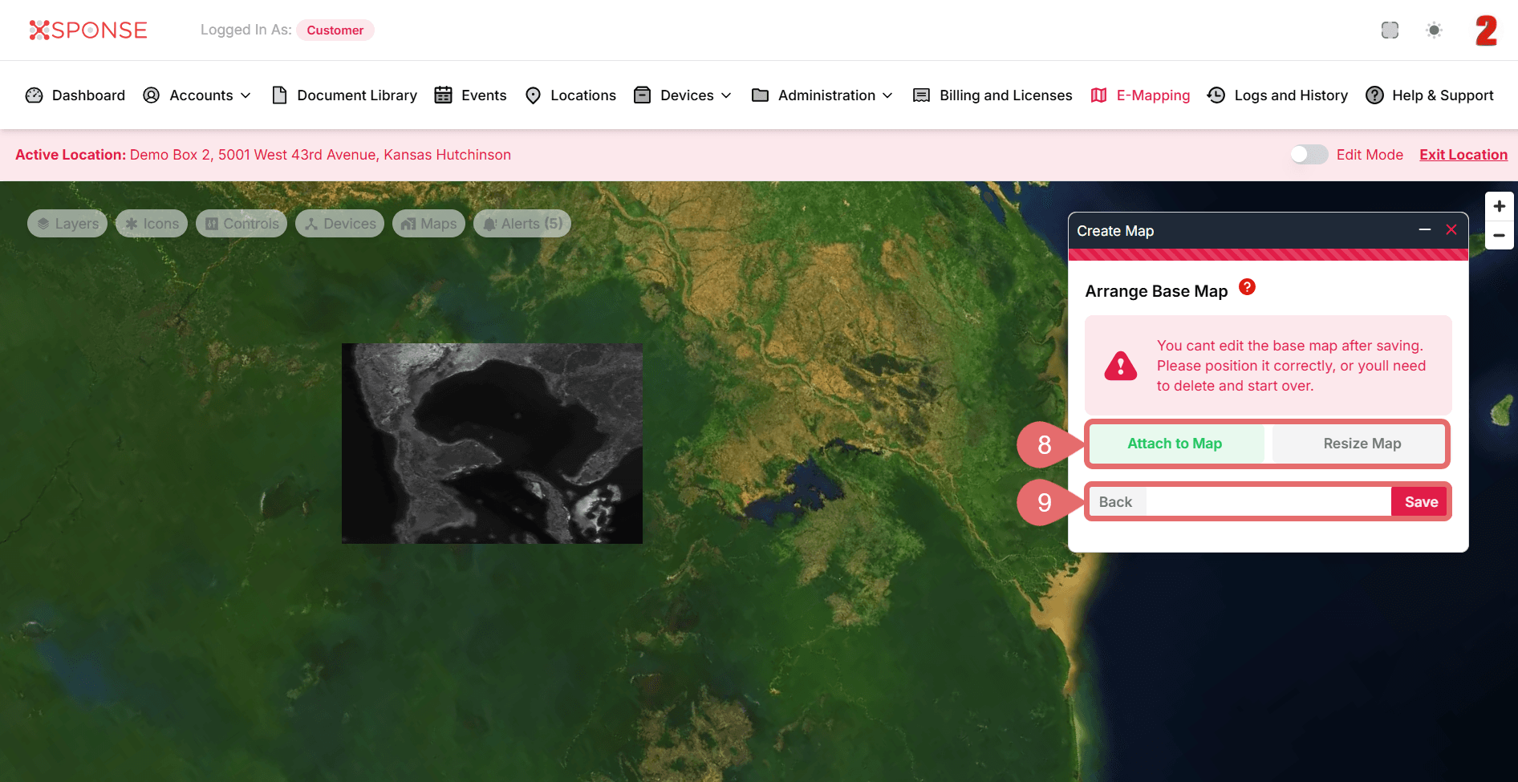Expand the Accounts dropdown menu
Image resolution: width=1518 pixels, height=782 pixels.
pos(197,95)
